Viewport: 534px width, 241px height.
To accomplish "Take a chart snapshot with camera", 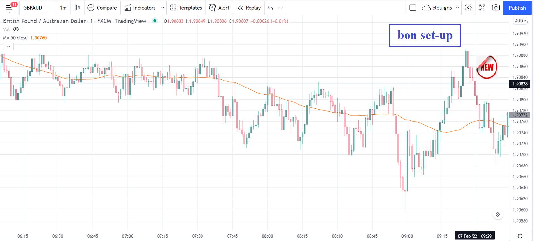I will point(496,8).
